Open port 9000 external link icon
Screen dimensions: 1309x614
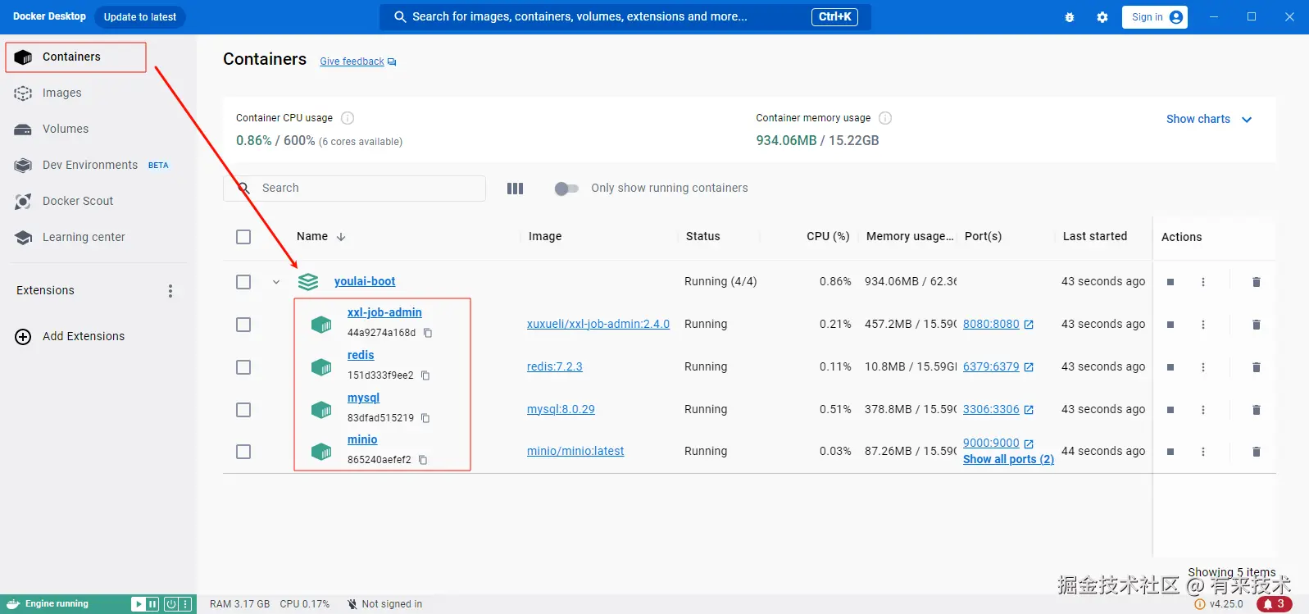click(x=1029, y=443)
